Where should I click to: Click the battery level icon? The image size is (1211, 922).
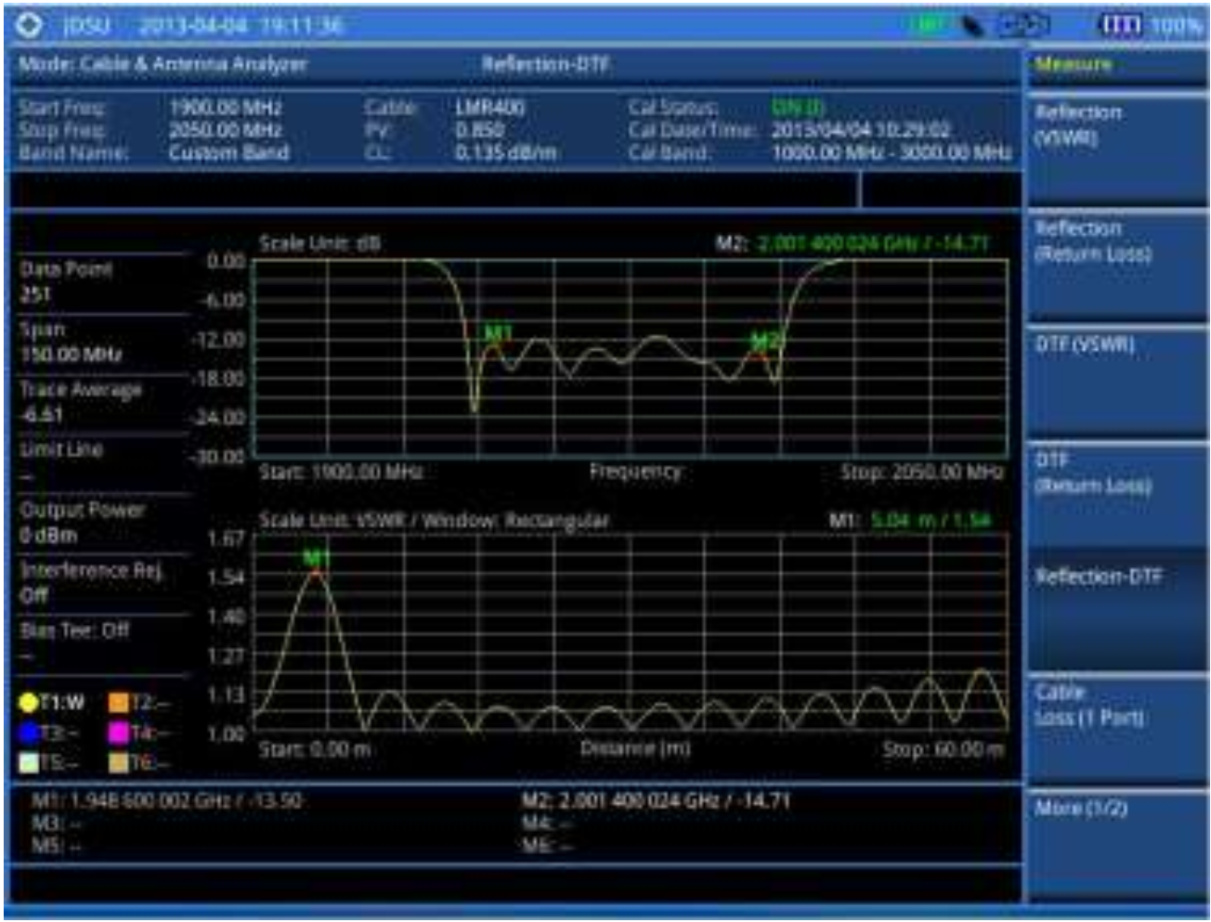point(1120,25)
